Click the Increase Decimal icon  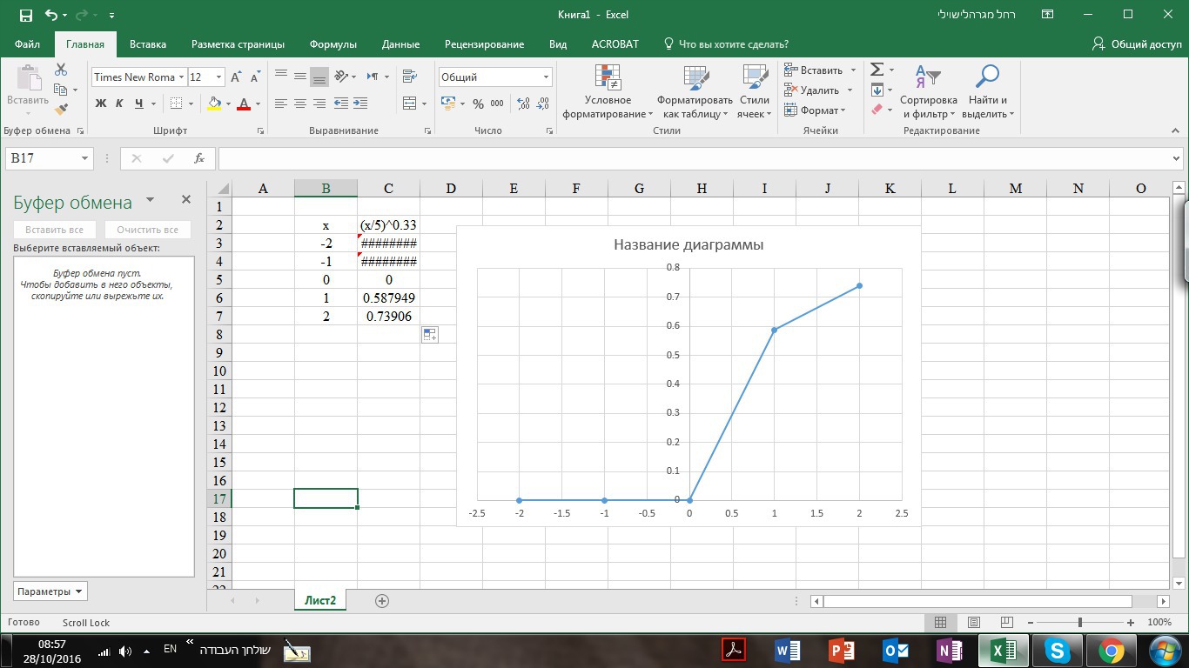(x=523, y=104)
